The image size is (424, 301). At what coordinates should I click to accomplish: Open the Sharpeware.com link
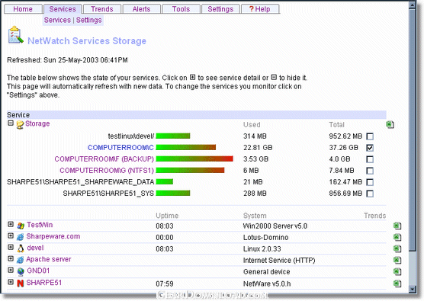point(53,236)
